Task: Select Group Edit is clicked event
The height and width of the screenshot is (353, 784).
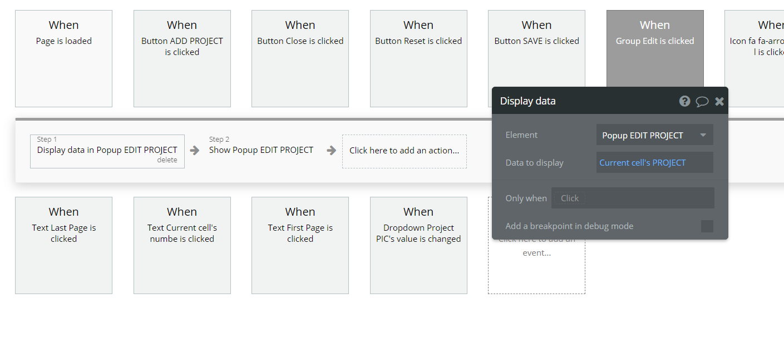Action: [654, 47]
